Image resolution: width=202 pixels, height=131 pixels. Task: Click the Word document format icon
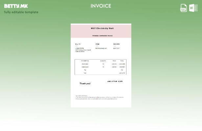tap(193, 8)
